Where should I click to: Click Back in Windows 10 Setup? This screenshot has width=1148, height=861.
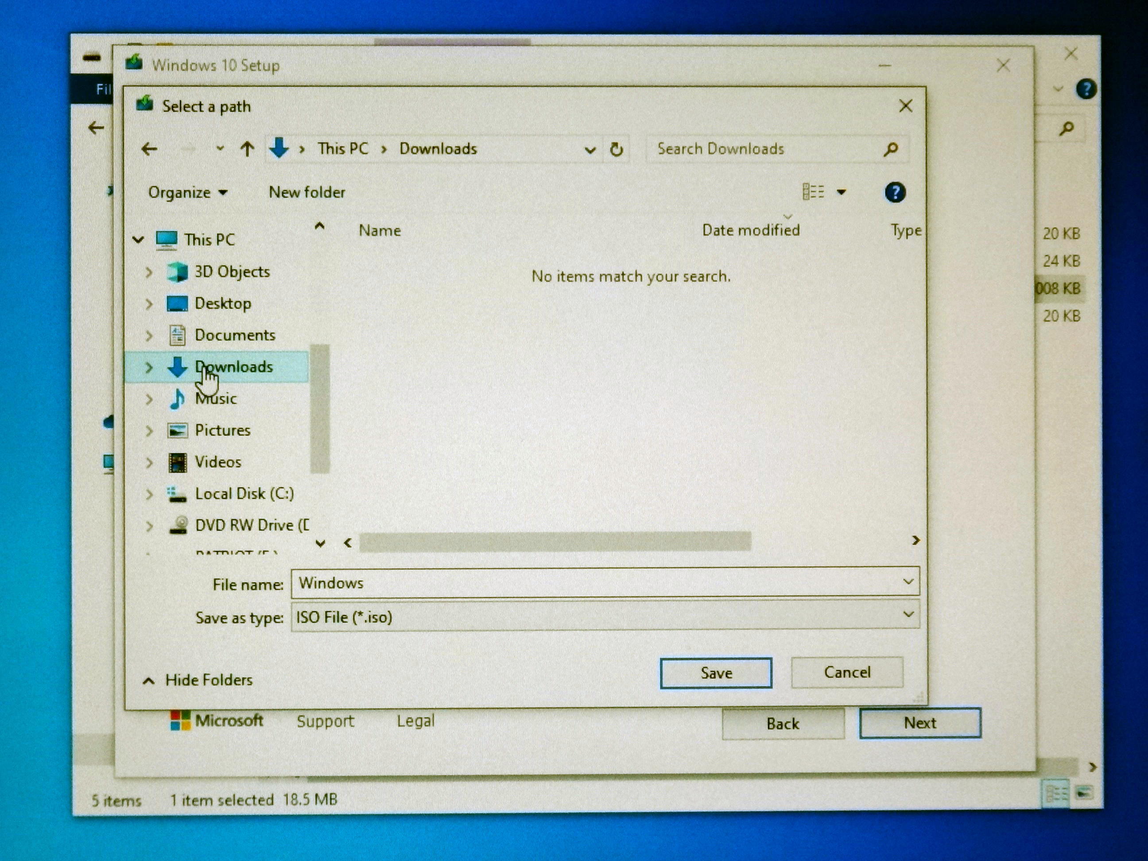(783, 723)
